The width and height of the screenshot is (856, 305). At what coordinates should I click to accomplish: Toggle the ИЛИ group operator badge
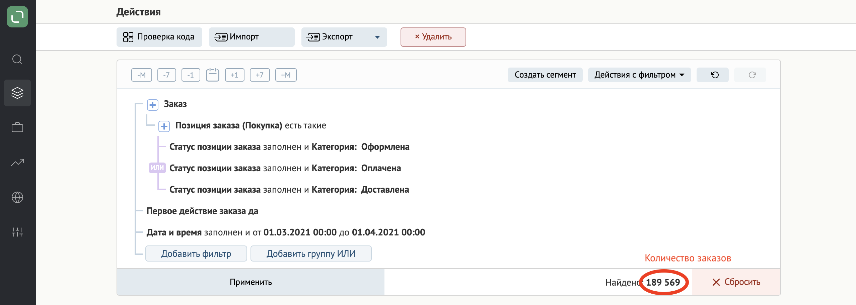[x=157, y=168]
